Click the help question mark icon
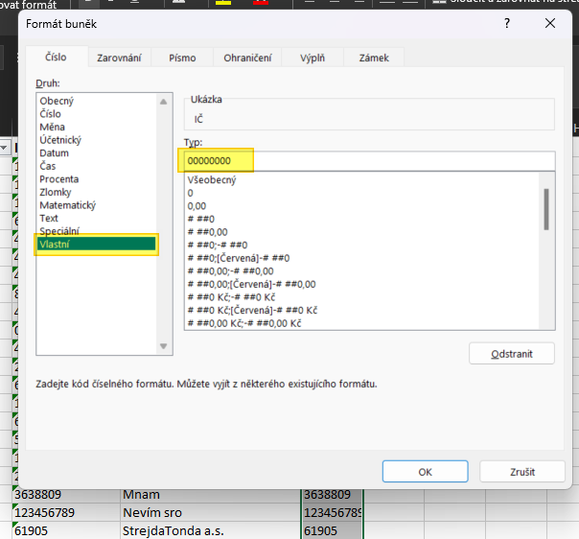Viewport: 579px width, 539px height. [505, 22]
